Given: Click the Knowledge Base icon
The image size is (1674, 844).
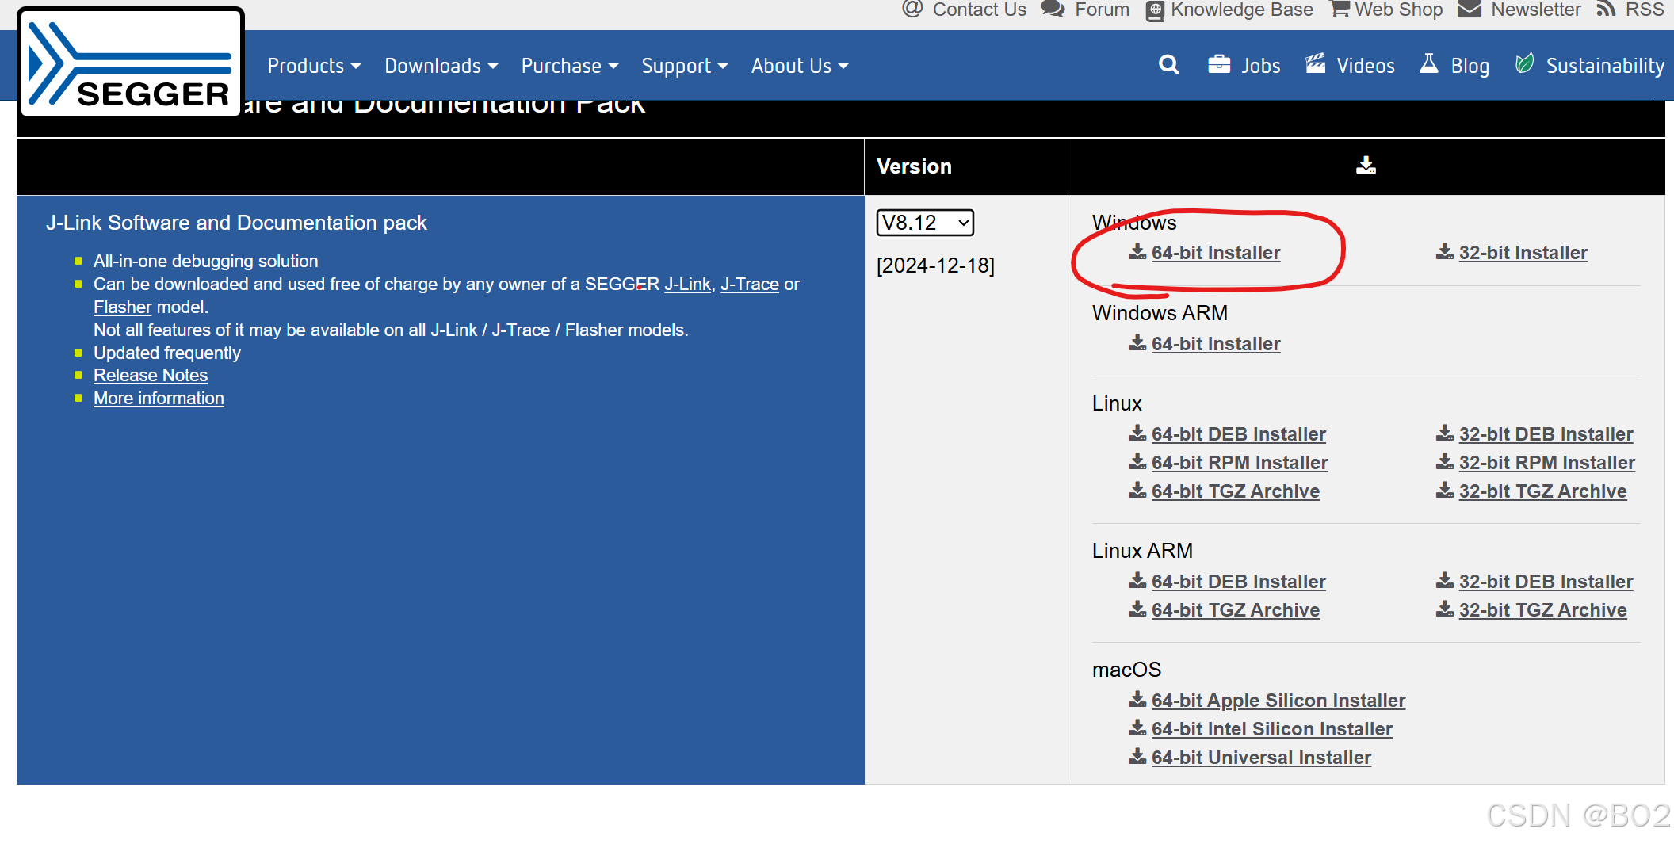Looking at the screenshot, I should 1156,10.
